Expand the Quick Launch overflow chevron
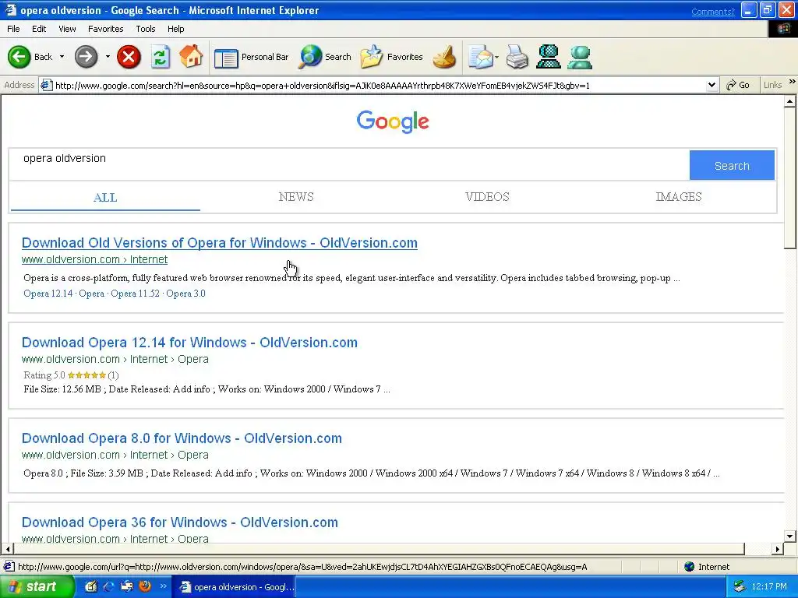This screenshot has width=798, height=598. (164, 586)
